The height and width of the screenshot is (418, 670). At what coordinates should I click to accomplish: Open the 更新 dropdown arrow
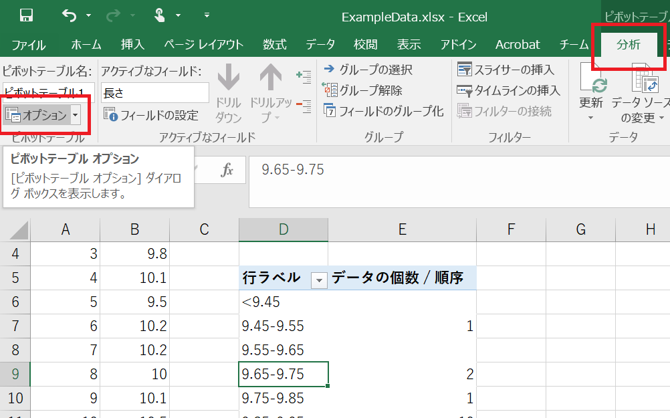(x=590, y=118)
